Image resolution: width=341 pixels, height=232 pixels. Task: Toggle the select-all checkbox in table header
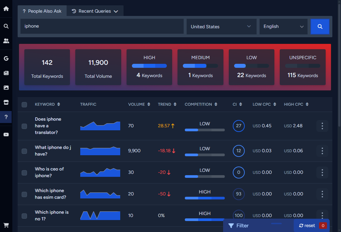pos(24,105)
